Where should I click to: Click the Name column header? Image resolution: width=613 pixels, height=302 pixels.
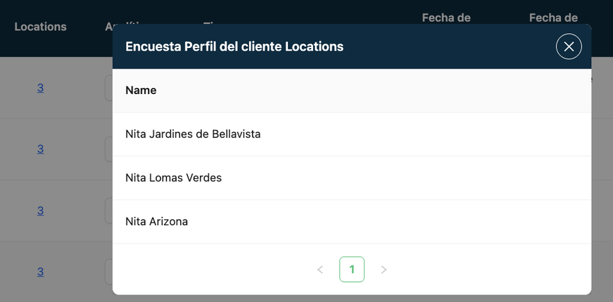tap(141, 91)
